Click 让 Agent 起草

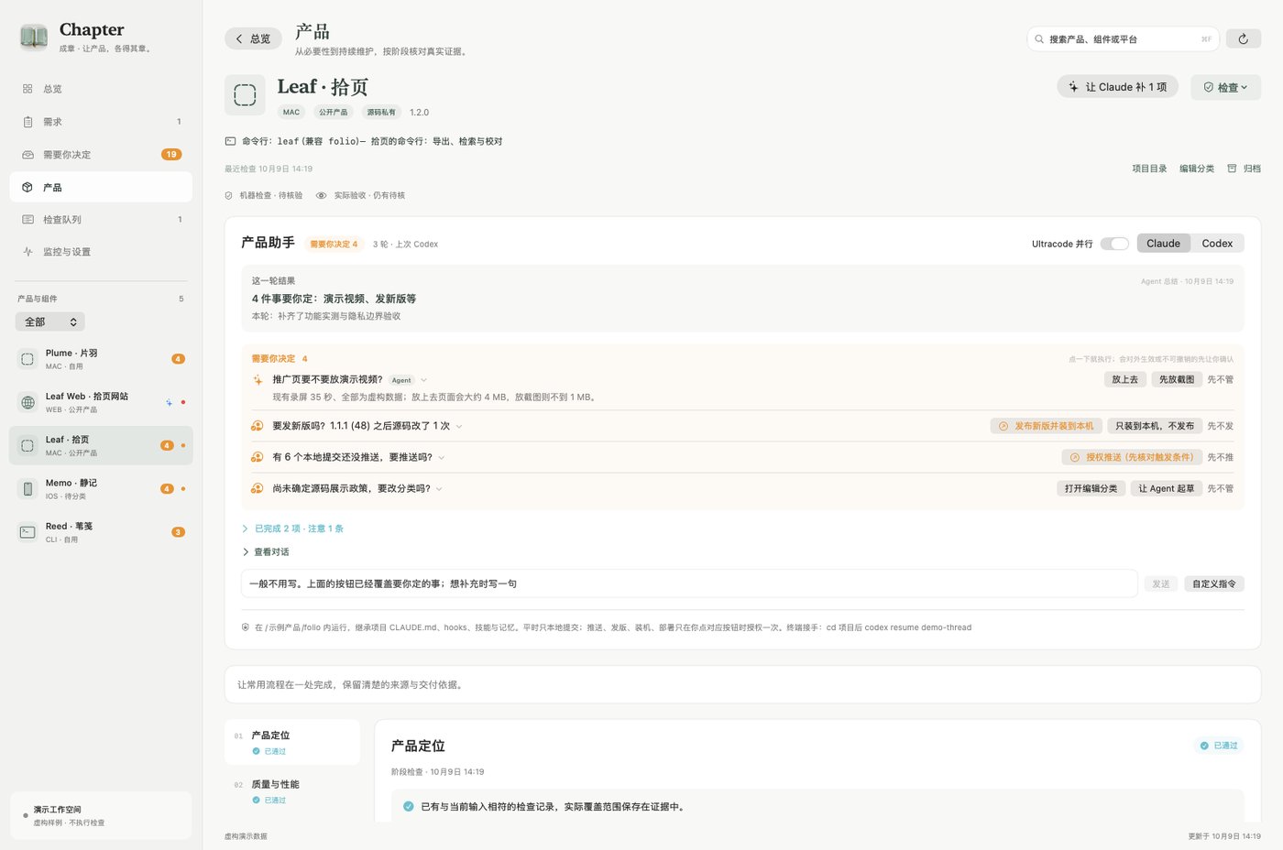1166,488
